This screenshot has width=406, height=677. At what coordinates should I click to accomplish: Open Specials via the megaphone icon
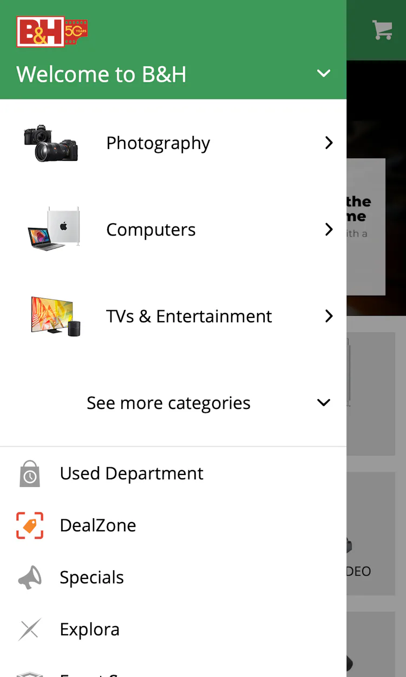[30, 577]
